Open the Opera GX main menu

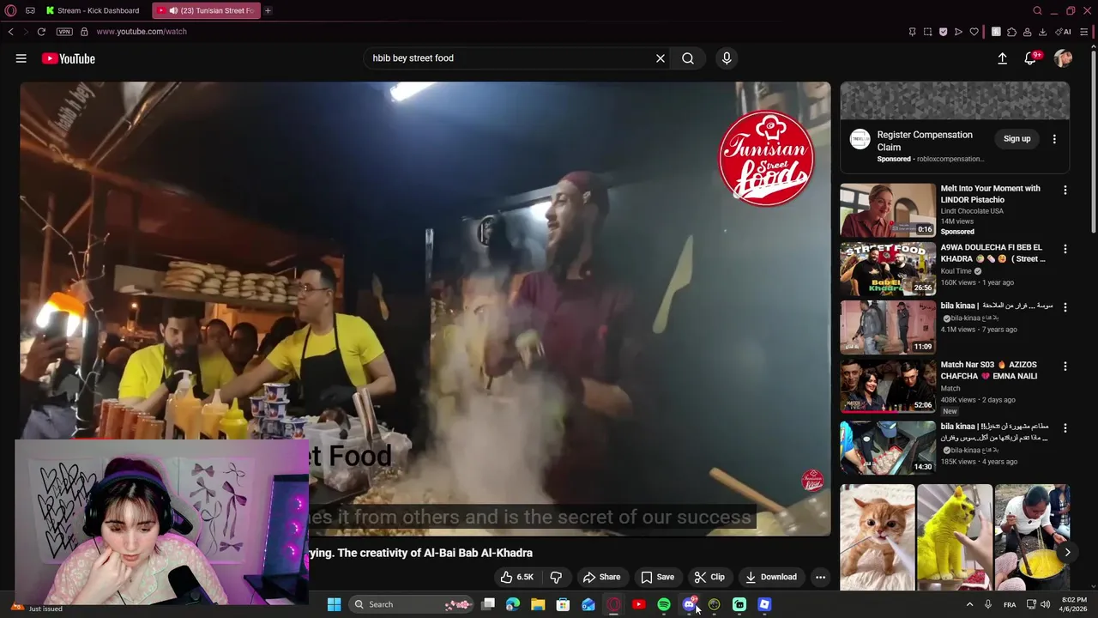(12, 10)
